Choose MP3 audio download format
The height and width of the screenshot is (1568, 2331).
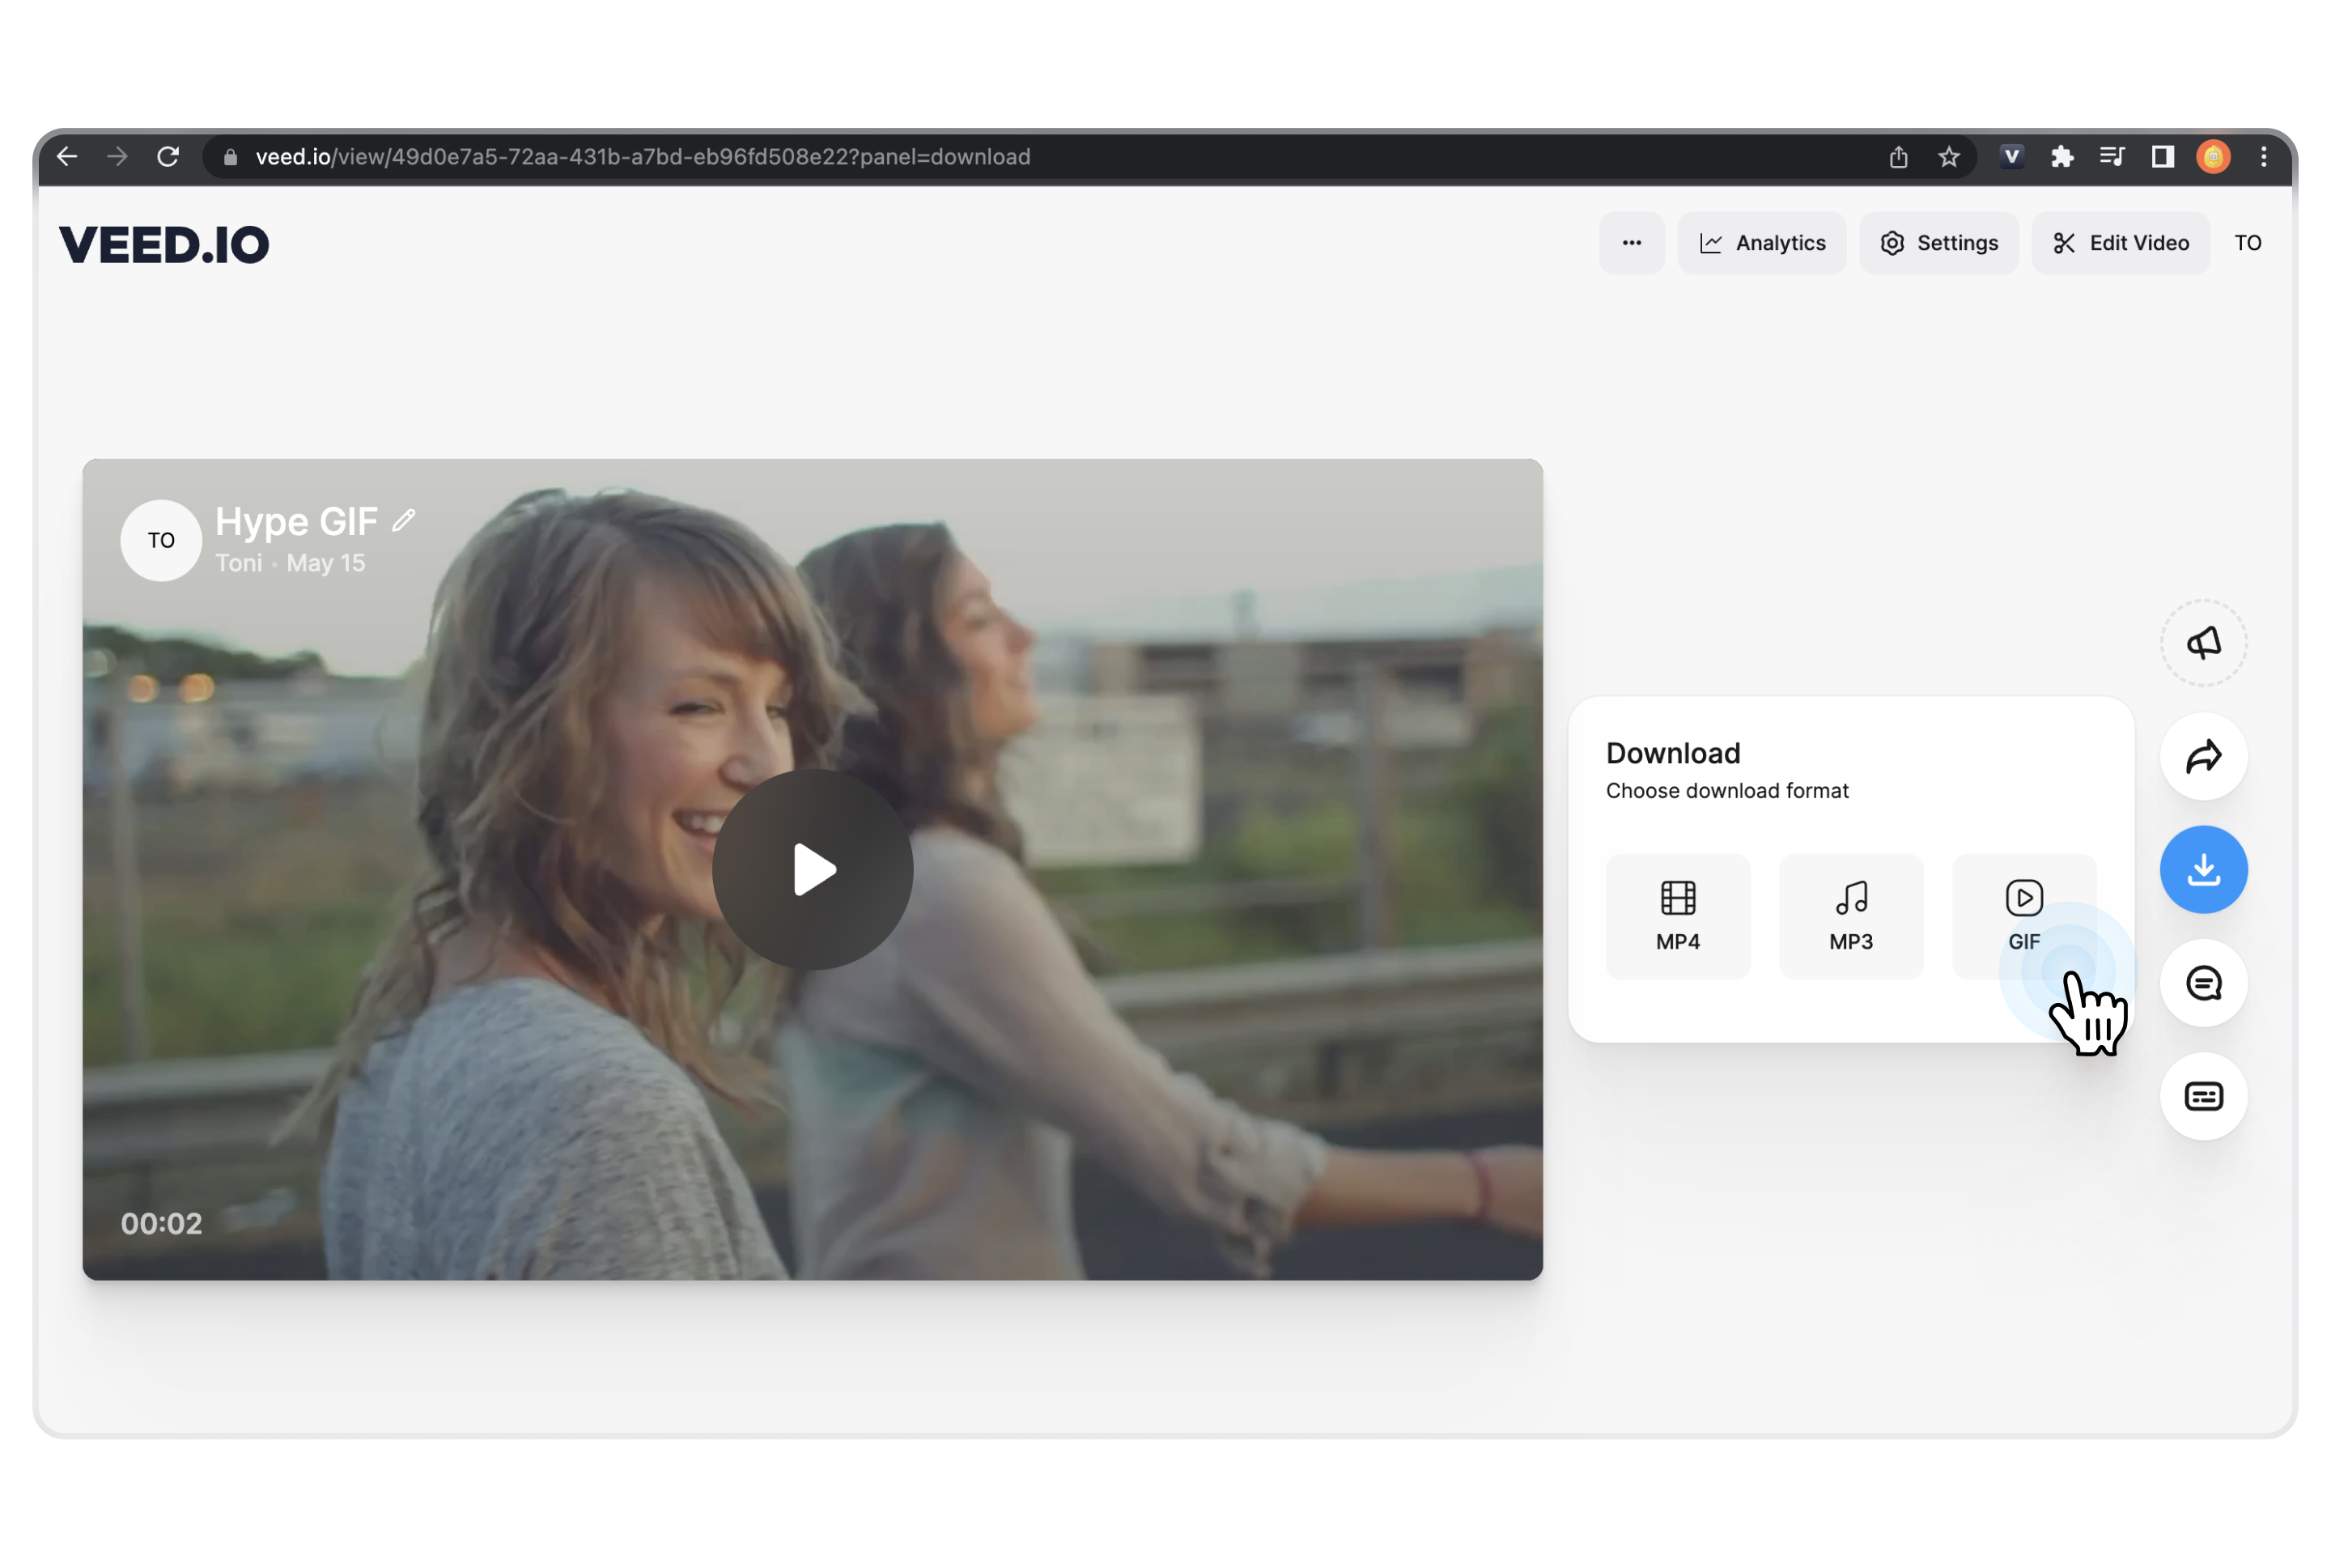pos(1850,915)
